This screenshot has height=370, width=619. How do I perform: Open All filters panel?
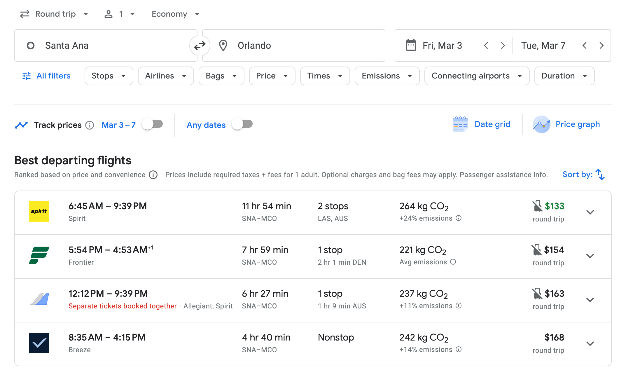[47, 76]
